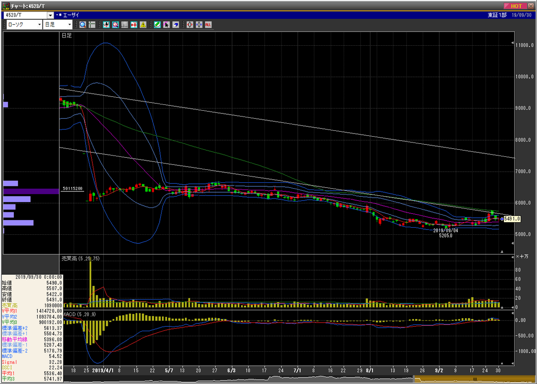Click the download-arrow chart icon
The image size is (537, 384).
107,24
